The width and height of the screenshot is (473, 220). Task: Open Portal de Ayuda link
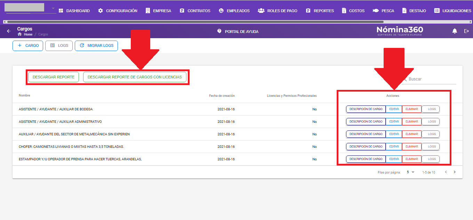click(x=238, y=31)
